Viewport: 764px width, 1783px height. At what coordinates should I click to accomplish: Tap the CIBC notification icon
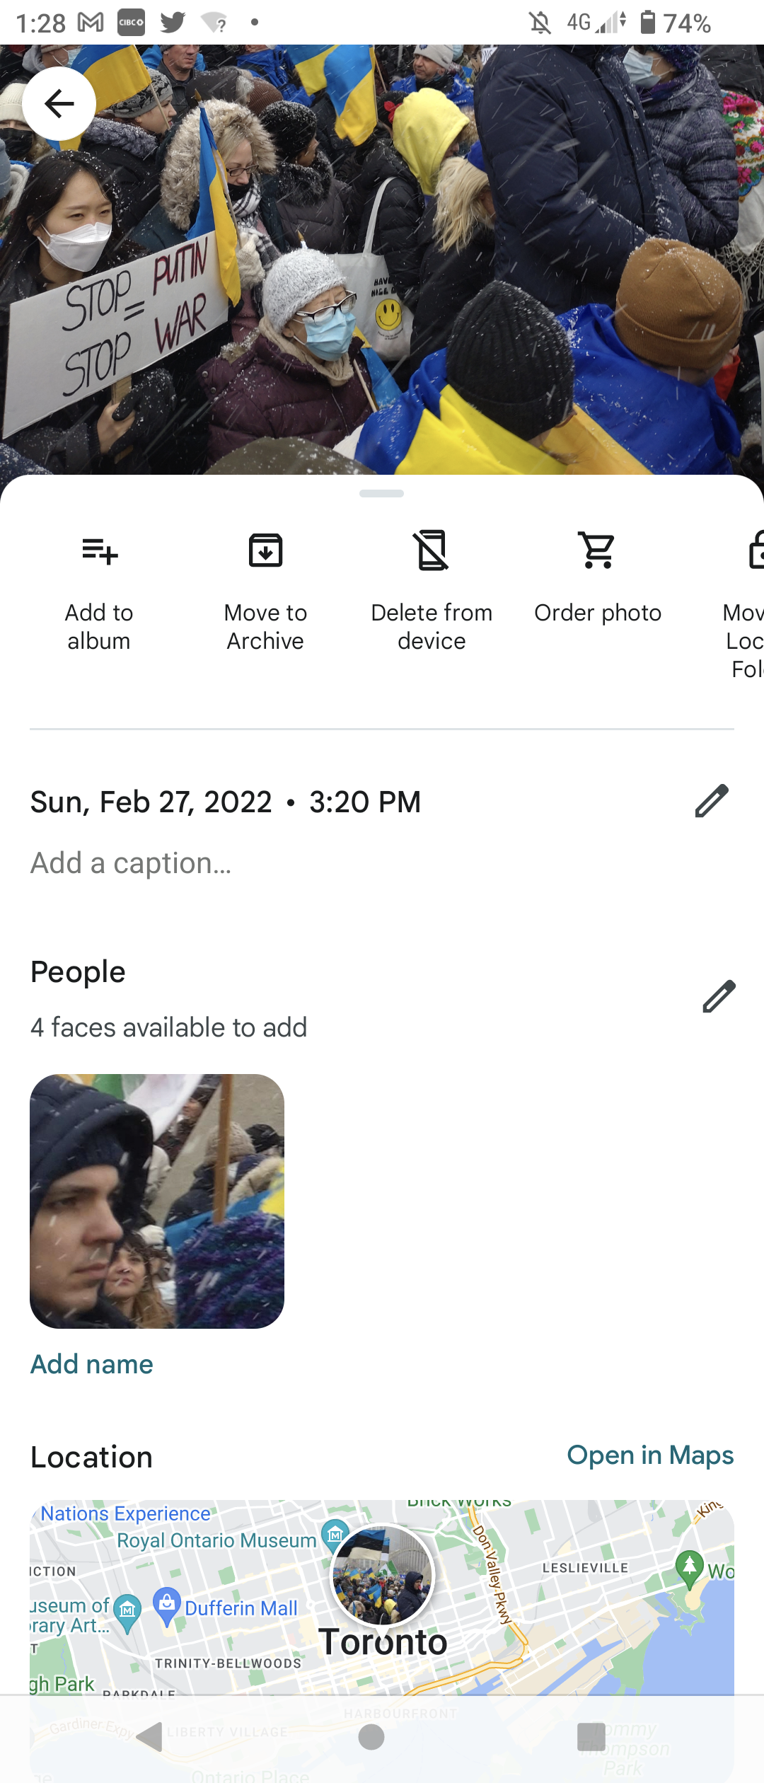tap(131, 23)
